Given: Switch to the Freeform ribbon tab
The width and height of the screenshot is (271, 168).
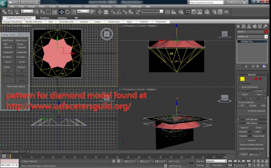Looking at the screenshot, I should point(44,18).
